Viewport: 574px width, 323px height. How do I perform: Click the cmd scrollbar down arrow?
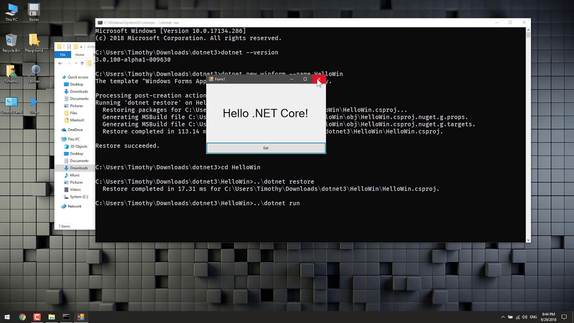pos(528,240)
